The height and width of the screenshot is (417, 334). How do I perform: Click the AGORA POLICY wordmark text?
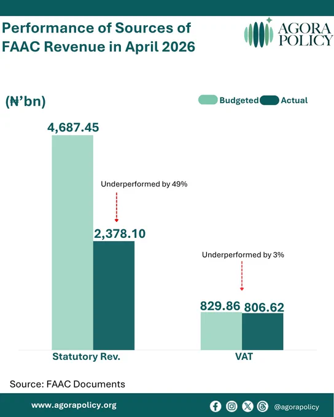click(305, 34)
